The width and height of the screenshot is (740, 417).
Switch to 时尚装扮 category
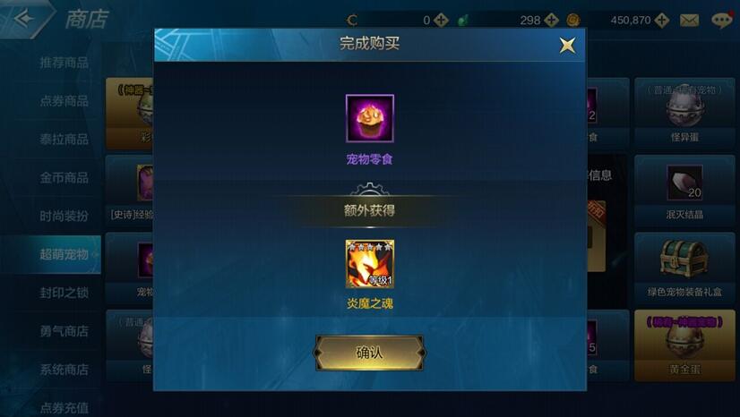click(x=65, y=216)
